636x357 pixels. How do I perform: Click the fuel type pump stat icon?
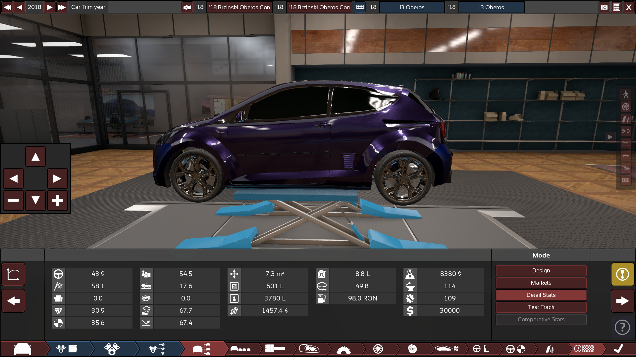pyautogui.click(x=322, y=298)
